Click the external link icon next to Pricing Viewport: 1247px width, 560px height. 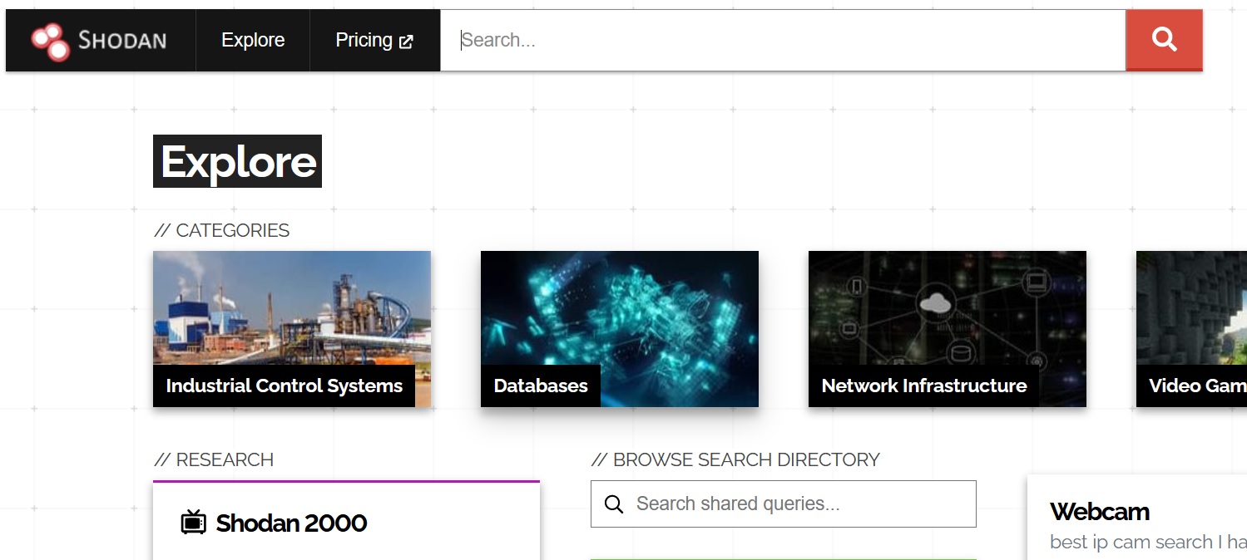tap(405, 39)
